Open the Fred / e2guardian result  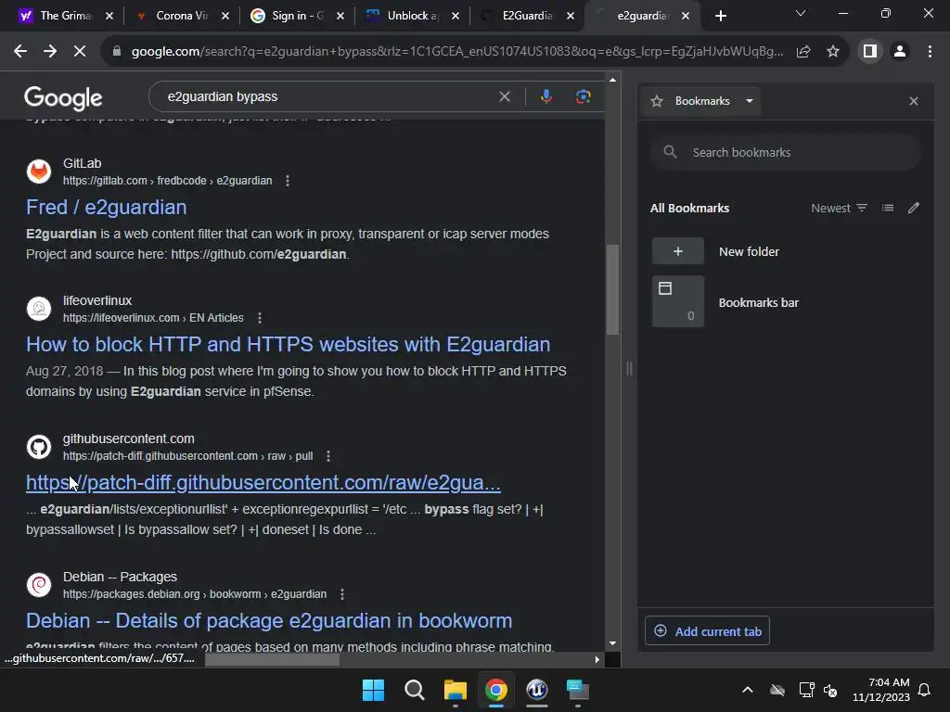point(106,207)
